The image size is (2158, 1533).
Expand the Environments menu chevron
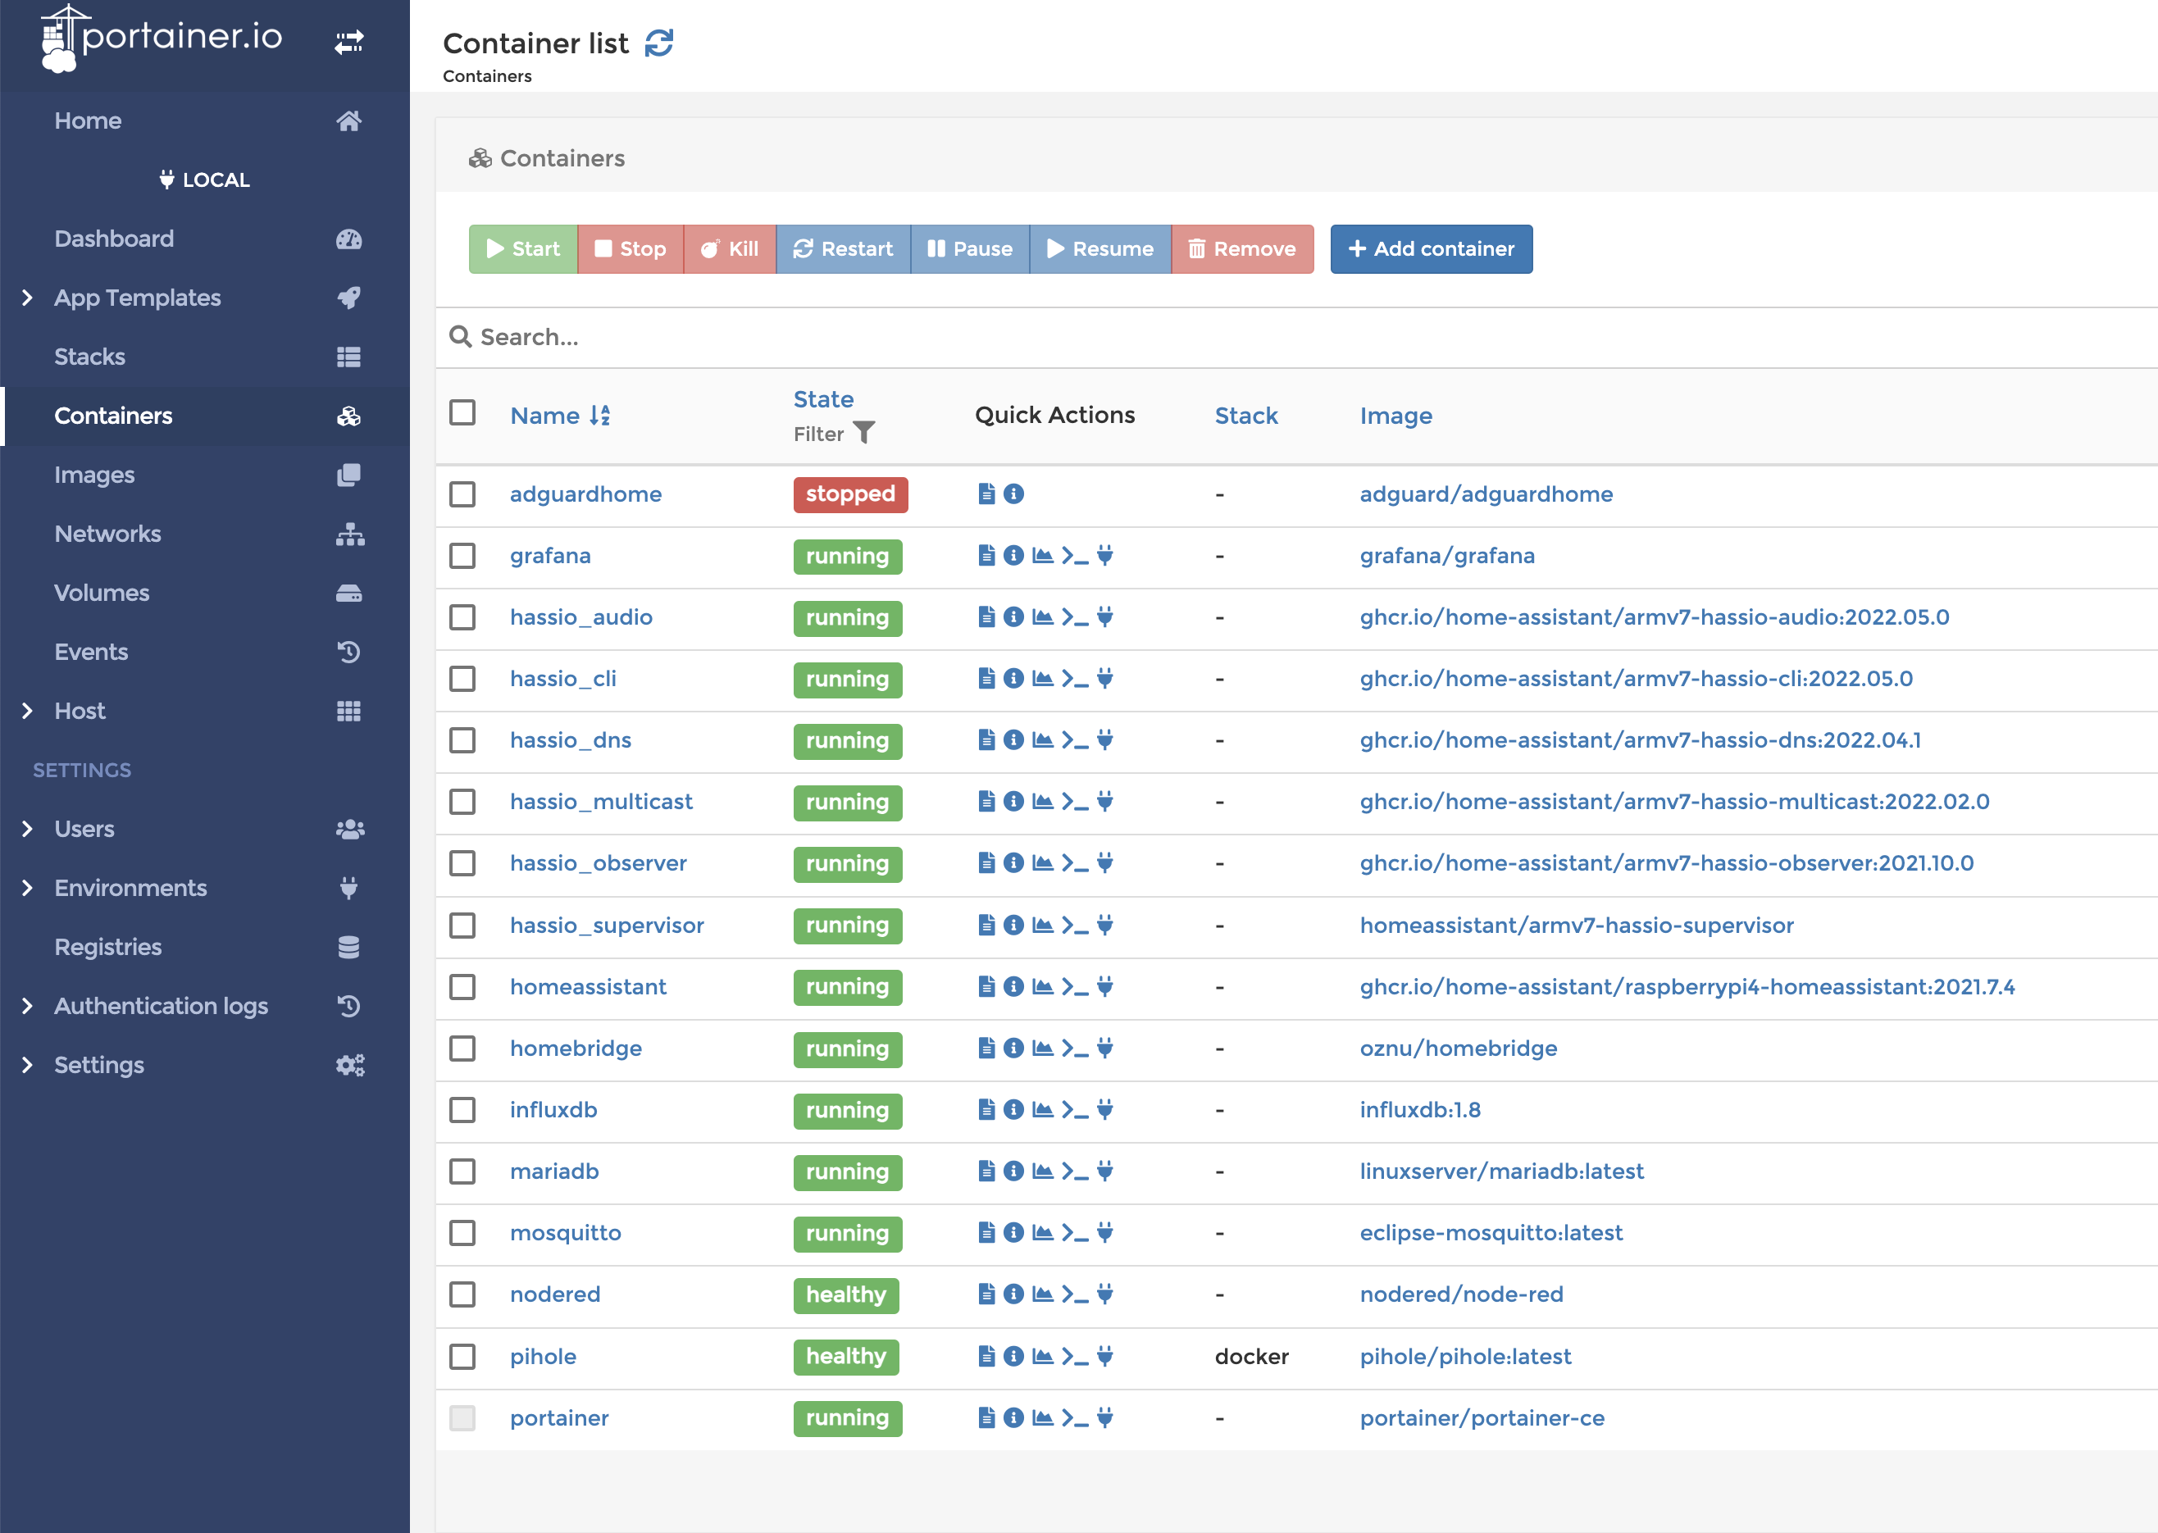click(27, 889)
